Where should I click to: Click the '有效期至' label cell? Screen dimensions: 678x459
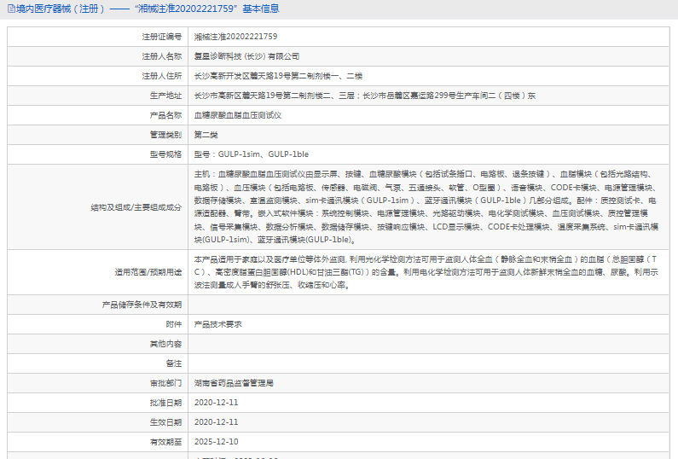click(98, 442)
